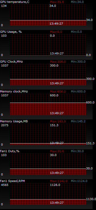Click the 300.0 current GPU clock readout
This screenshot has width=96, height=210.
point(90,79)
